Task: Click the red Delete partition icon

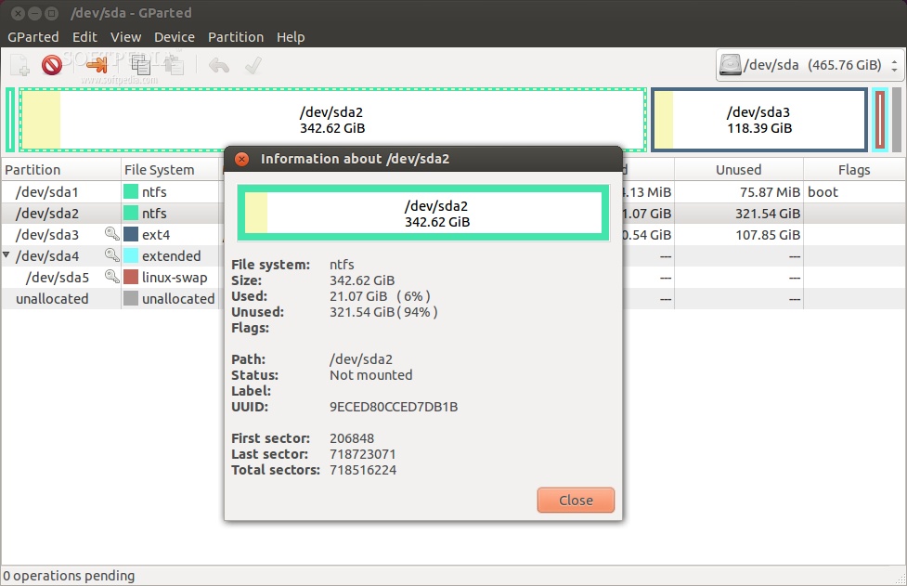Action: tap(52, 65)
